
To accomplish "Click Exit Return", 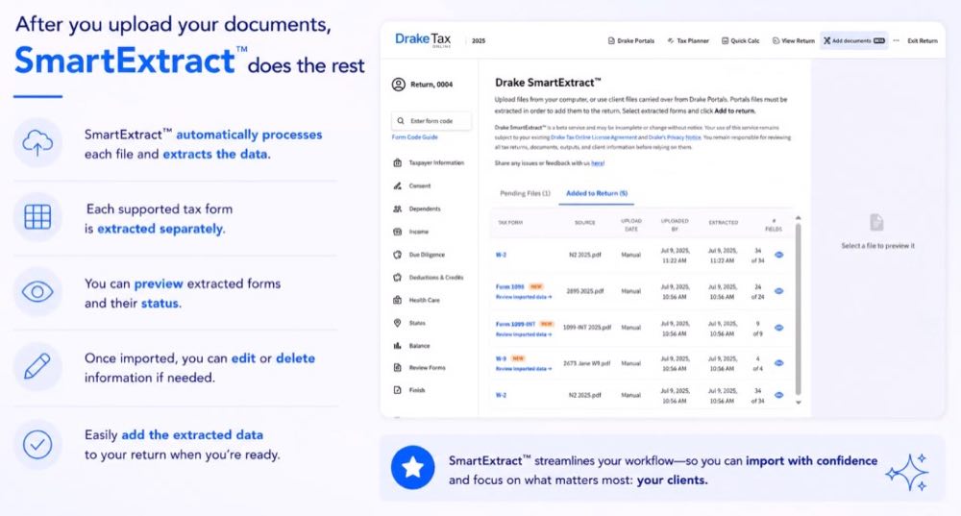I will pos(923,41).
